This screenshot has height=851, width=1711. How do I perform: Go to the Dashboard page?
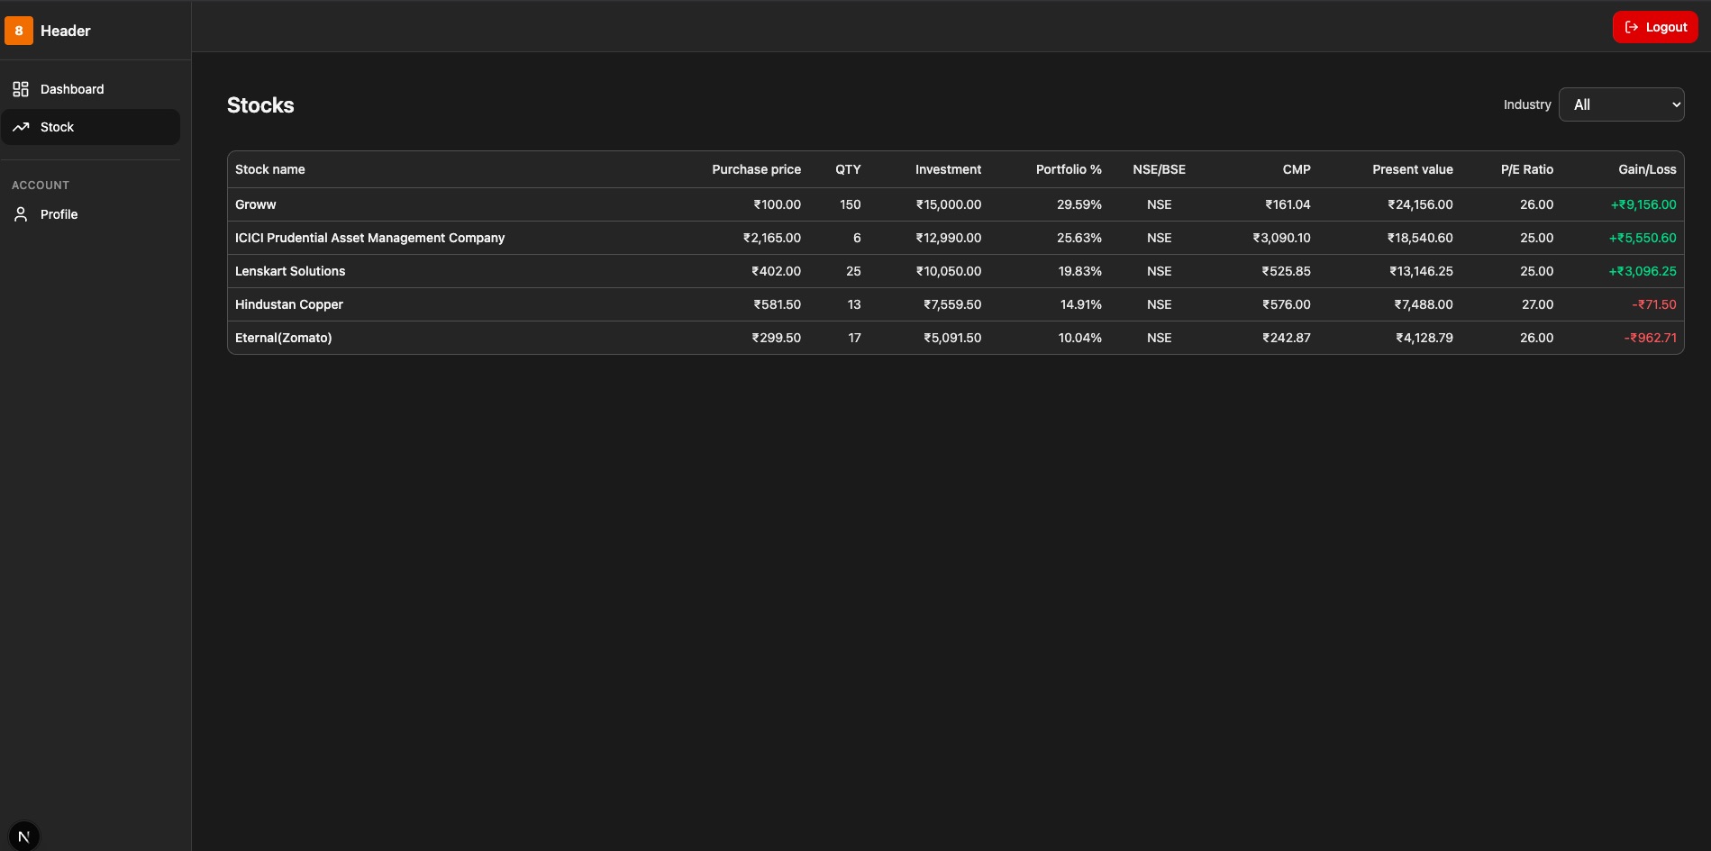72,89
